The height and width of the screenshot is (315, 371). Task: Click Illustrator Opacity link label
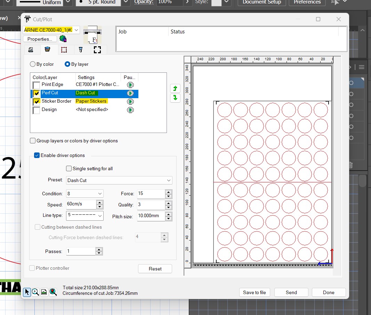click(x=144, y=2)
